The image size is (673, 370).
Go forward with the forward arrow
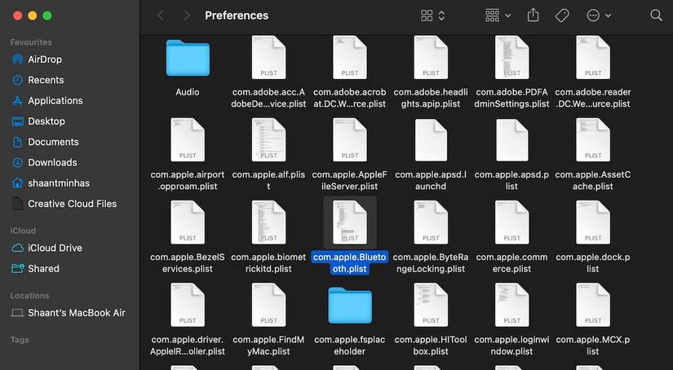tap(187, 15)
